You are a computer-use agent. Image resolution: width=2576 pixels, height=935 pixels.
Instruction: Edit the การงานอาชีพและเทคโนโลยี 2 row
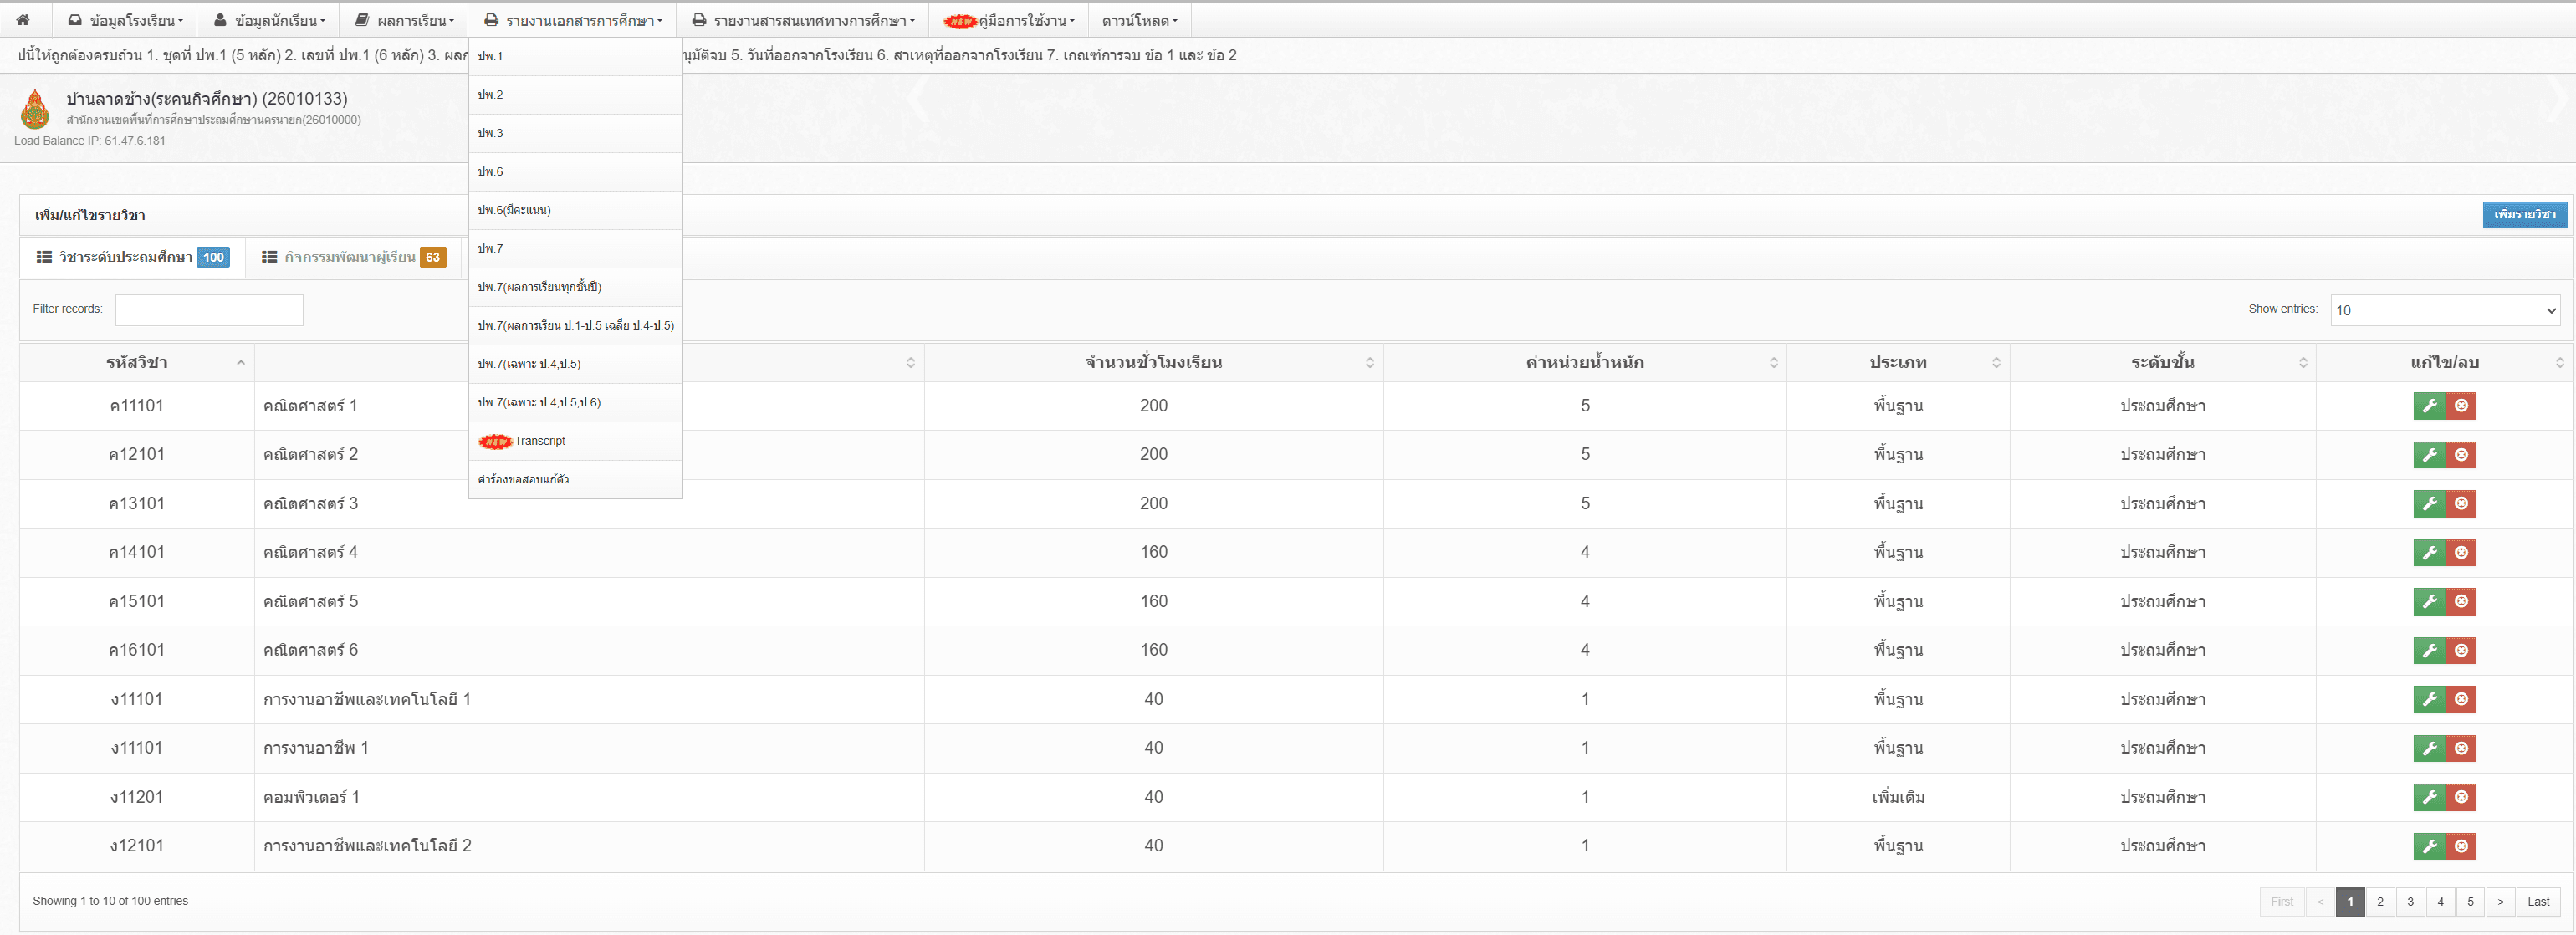pyautogui.click(x=2429, y=846)
